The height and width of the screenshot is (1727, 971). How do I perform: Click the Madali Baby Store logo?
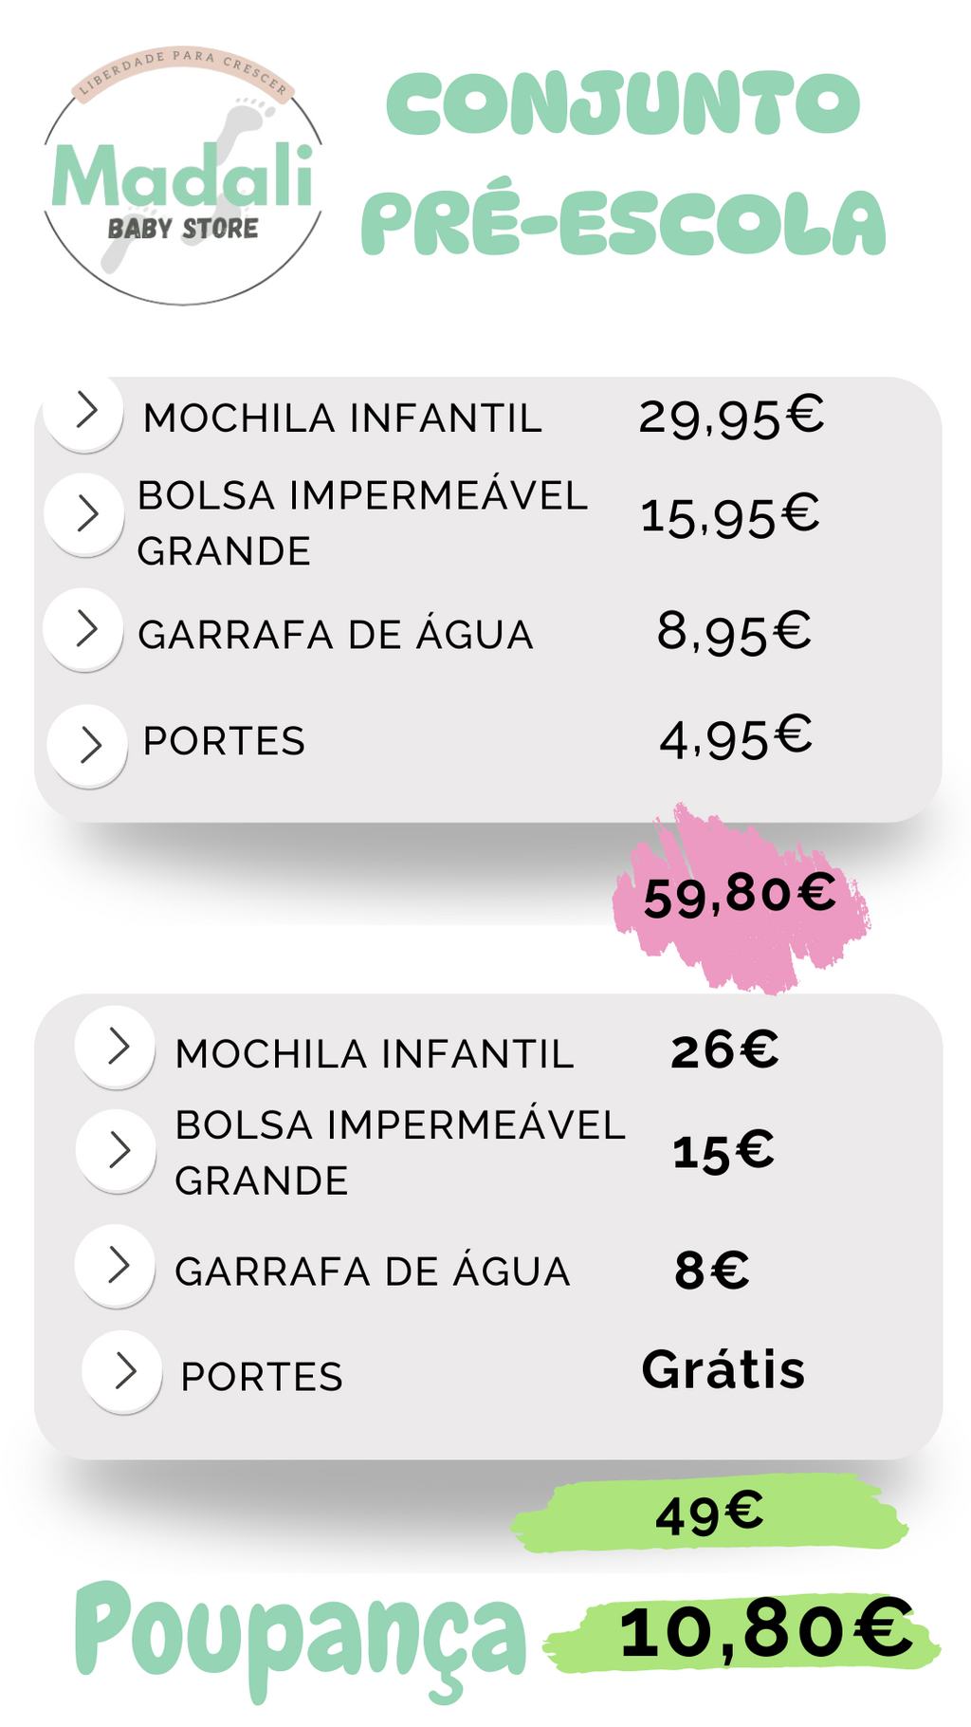click(182, 177)
